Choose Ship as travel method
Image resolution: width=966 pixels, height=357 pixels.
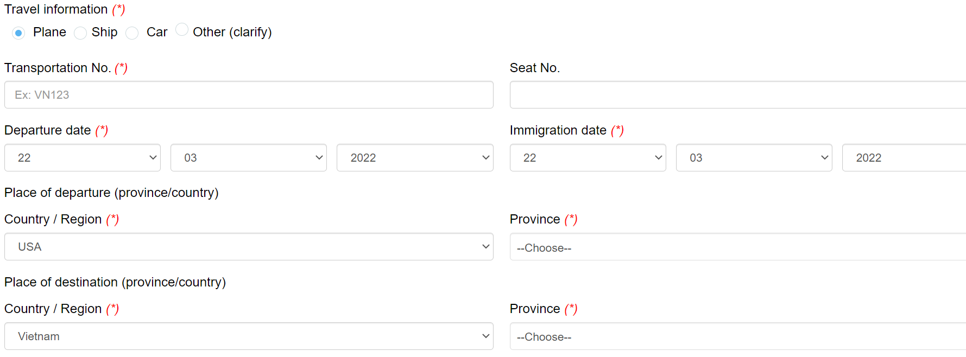click(80, 33)
